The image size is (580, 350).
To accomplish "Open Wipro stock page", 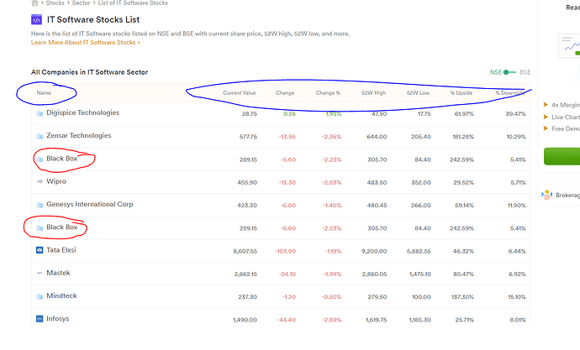I will click(x=56, y=181).
